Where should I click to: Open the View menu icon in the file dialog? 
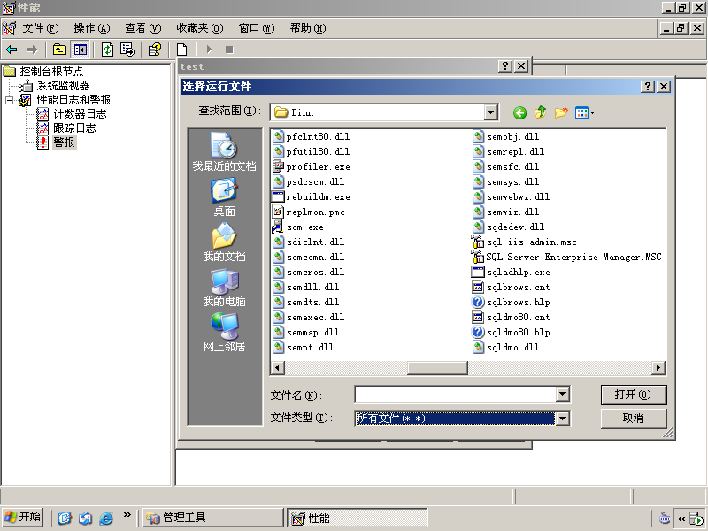(x=585, y=112)
